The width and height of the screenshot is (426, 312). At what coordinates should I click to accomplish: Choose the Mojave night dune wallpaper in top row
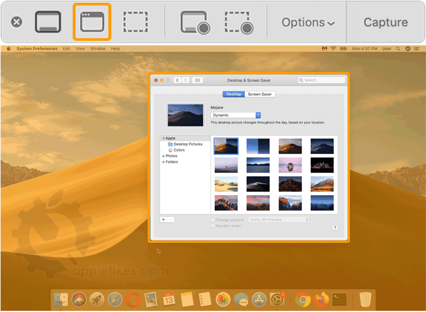pos(322,146)
